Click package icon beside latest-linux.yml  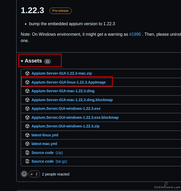(27, 135)
